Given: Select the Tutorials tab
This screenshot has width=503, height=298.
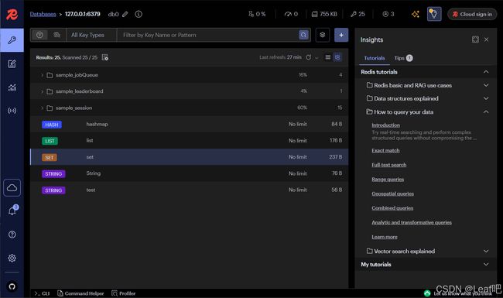Looking at the screenshot, I should 375,58.
